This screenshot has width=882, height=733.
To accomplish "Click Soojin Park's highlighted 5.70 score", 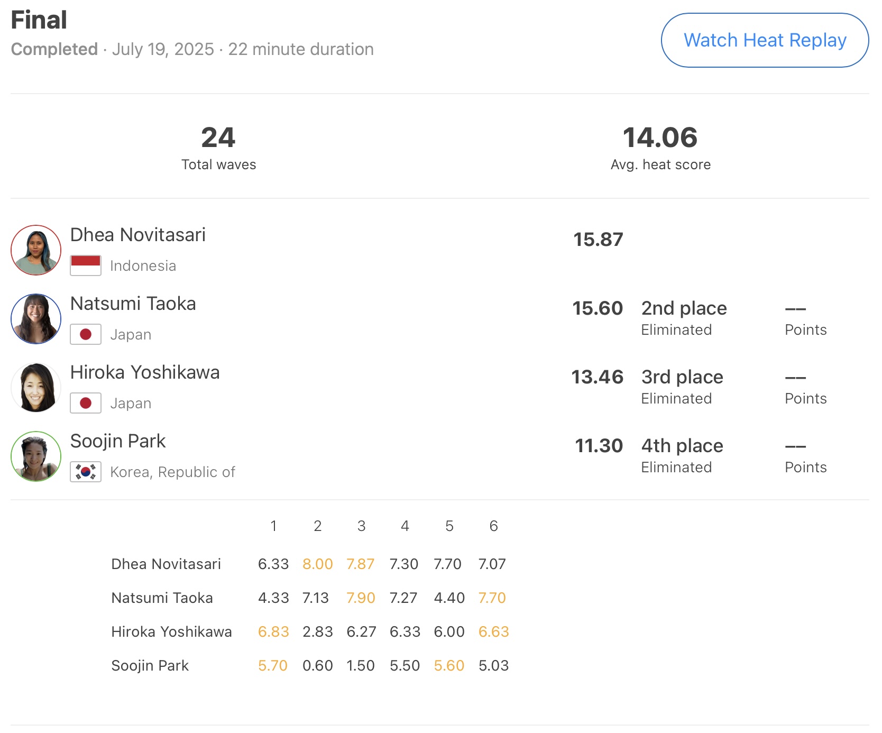I will pos(273,665).
